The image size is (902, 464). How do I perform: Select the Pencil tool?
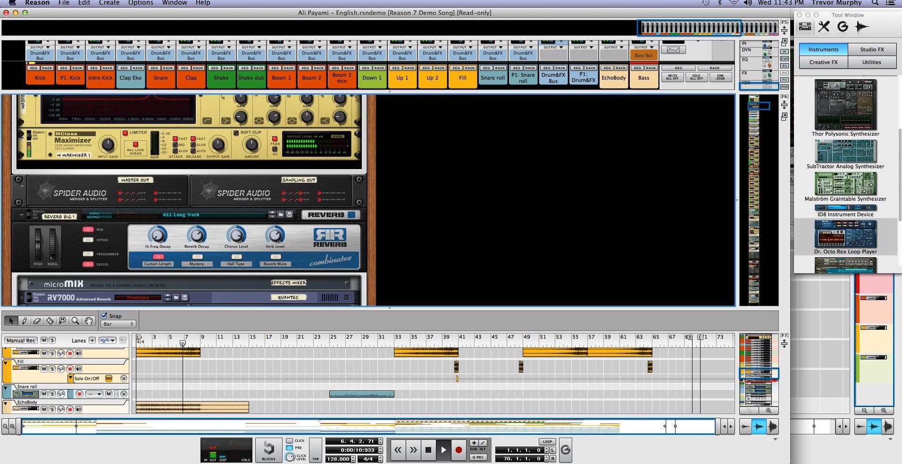tap(24, 321)
